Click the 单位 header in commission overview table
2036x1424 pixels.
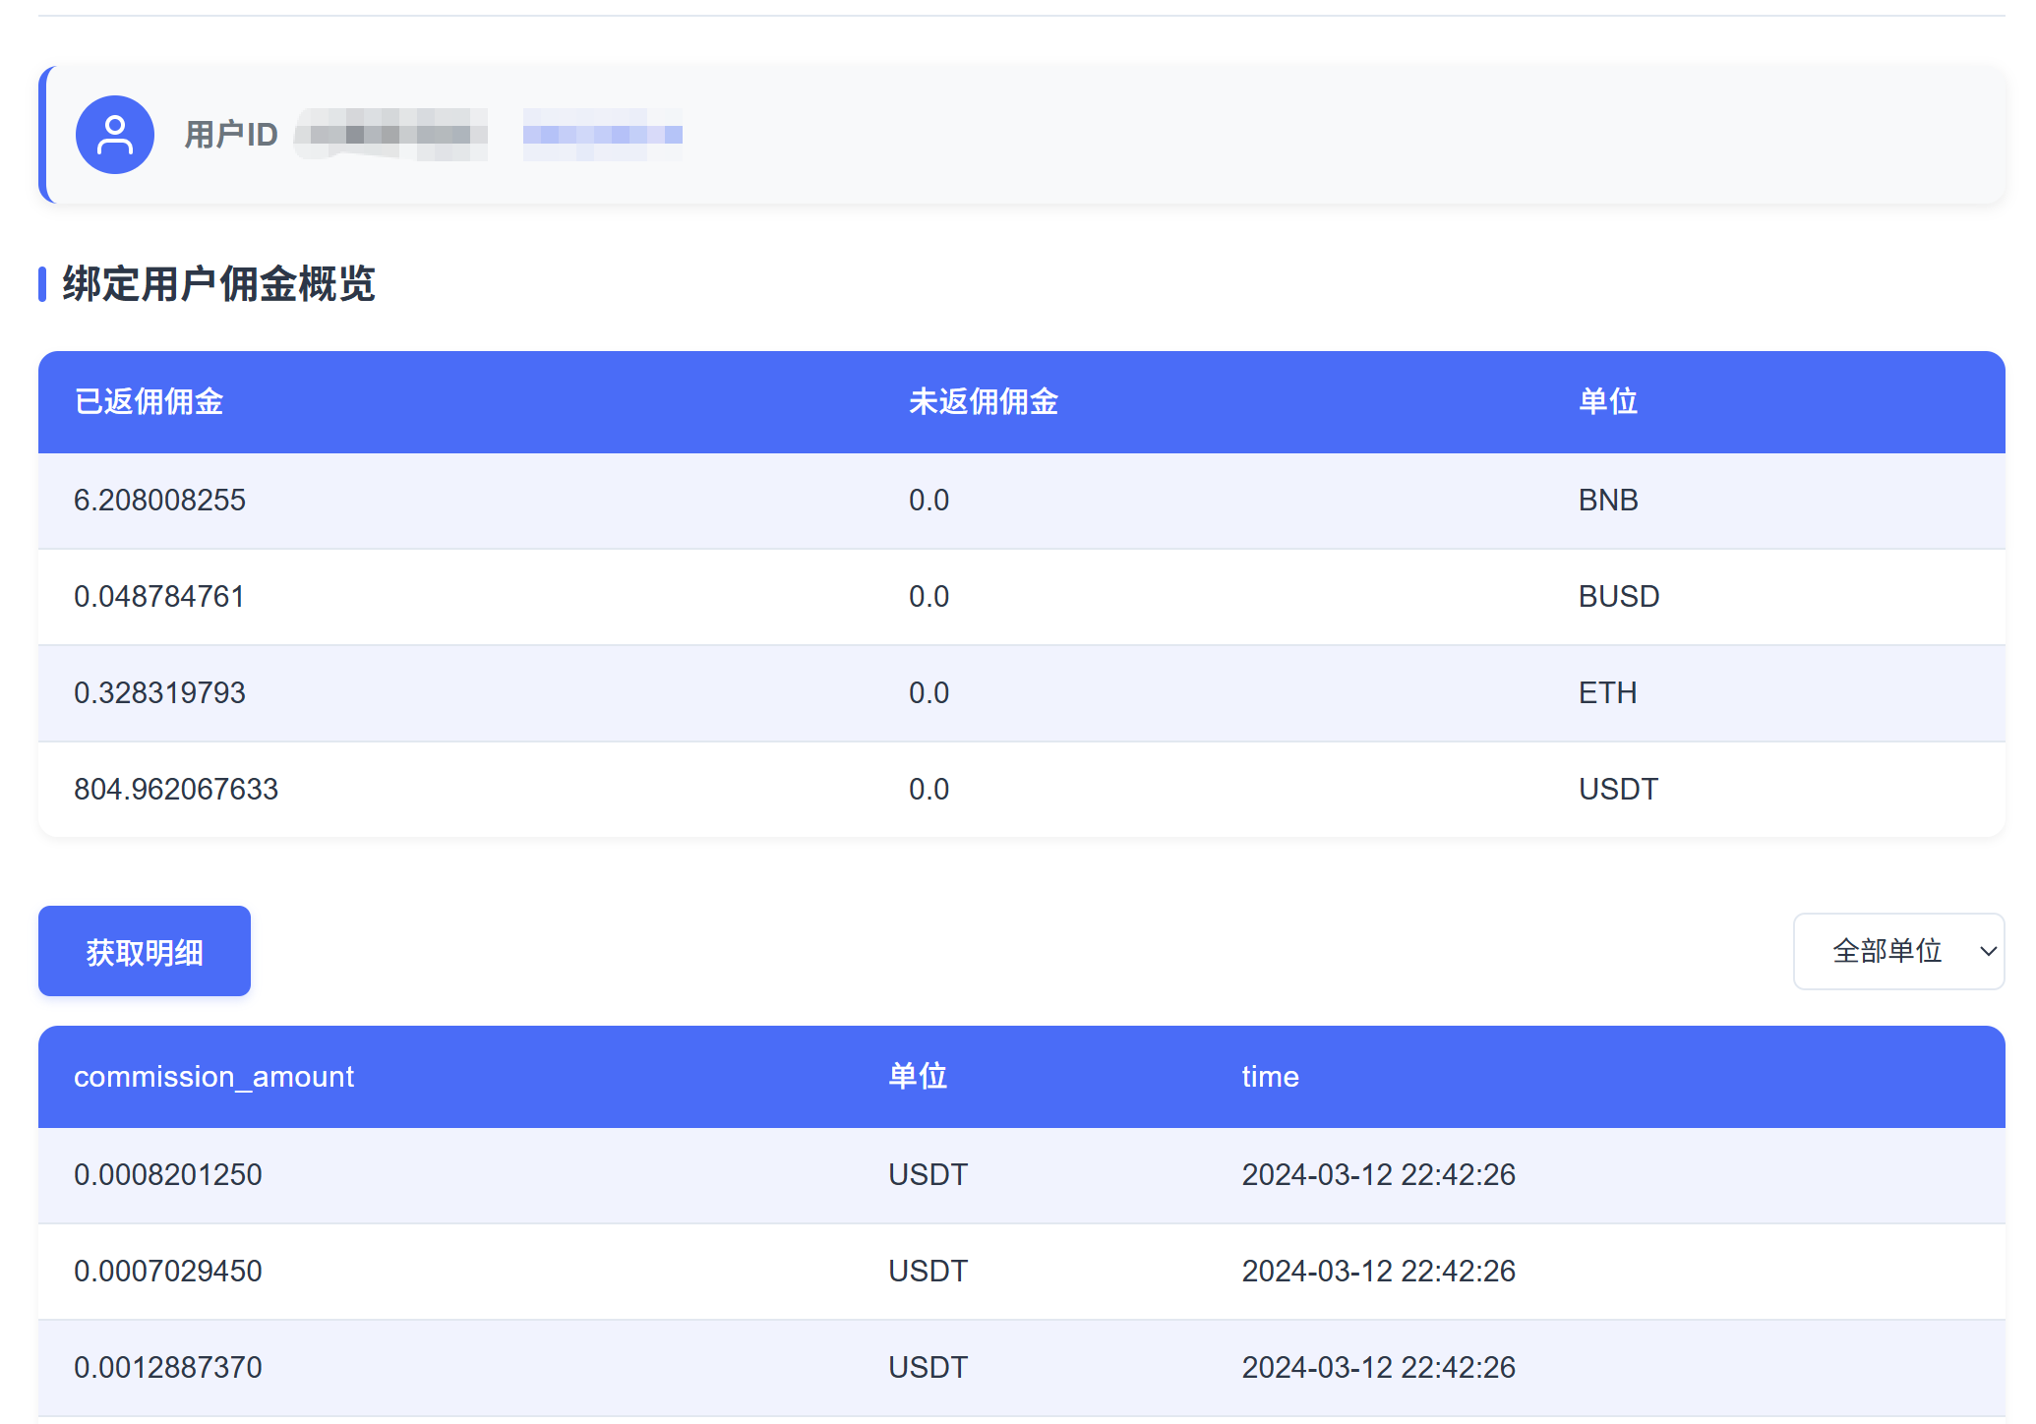click(x=1606, y=402)
